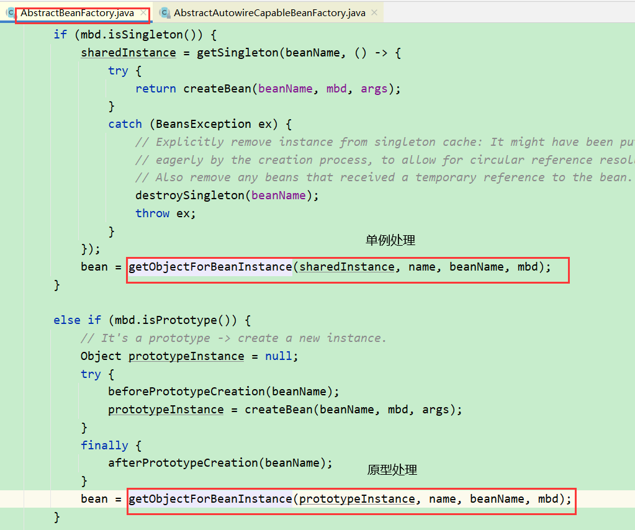Click the null keyword
The width and height of the screenshot is (635, 530).
[279, 356]
